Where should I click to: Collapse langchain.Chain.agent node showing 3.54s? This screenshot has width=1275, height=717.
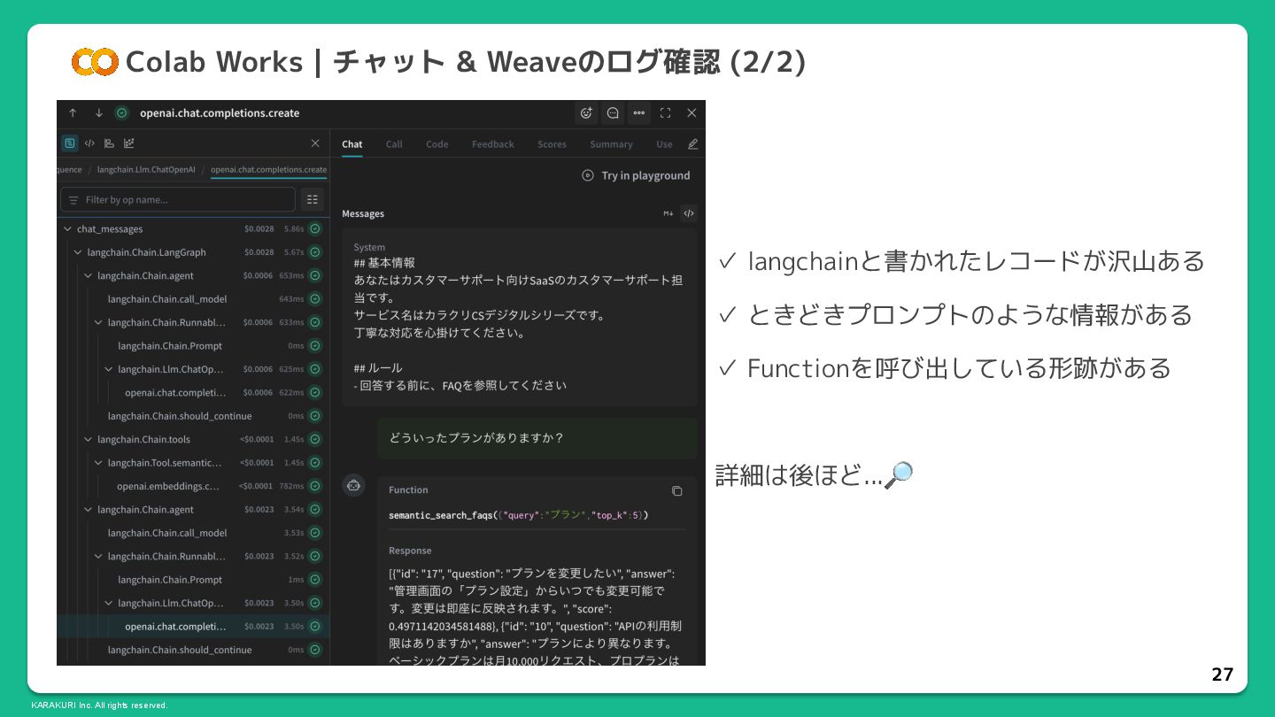pyautogui.click(x=88, y=510)
